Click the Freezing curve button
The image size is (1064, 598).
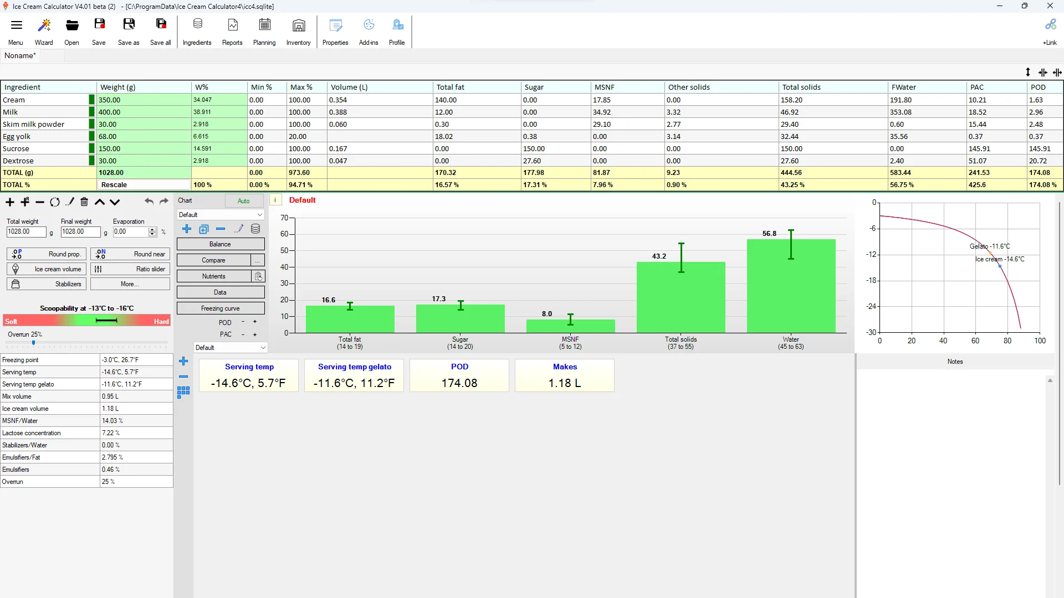(221, 308)
